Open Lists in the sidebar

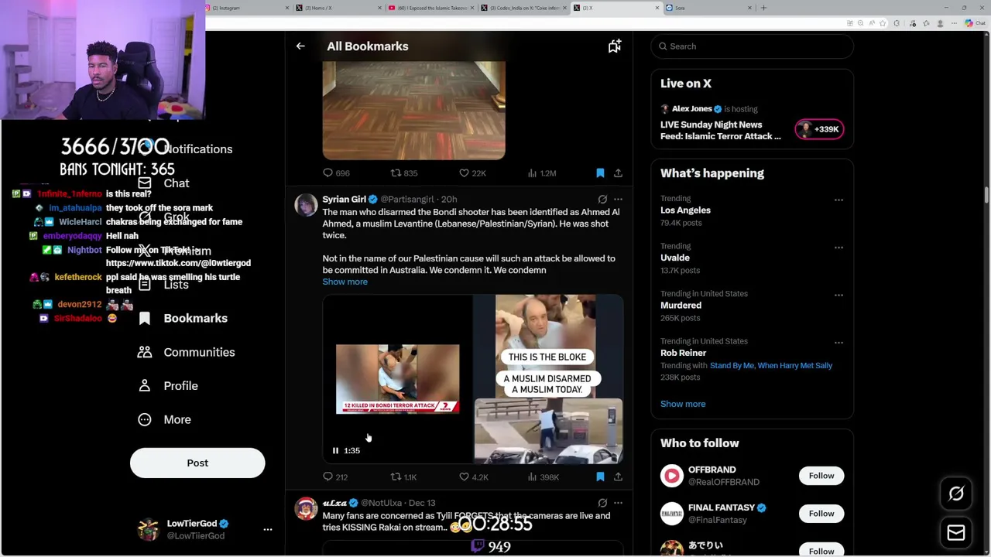point(163,285)
